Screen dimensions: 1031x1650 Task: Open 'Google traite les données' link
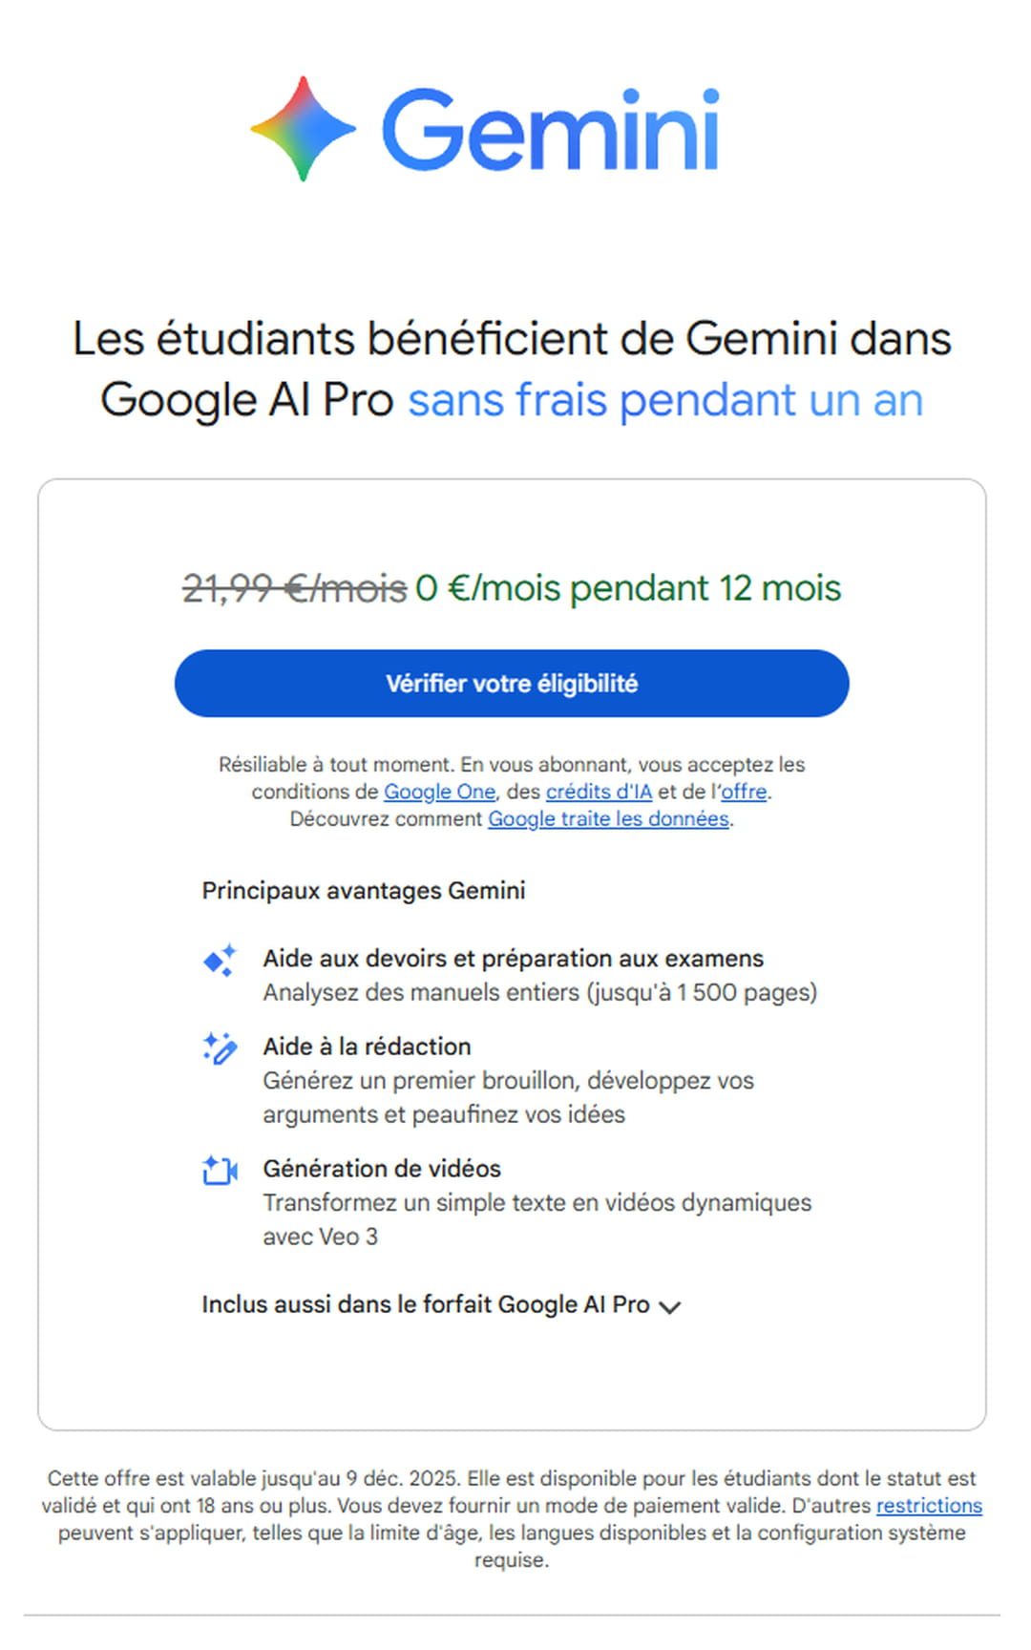coord(608,818)
